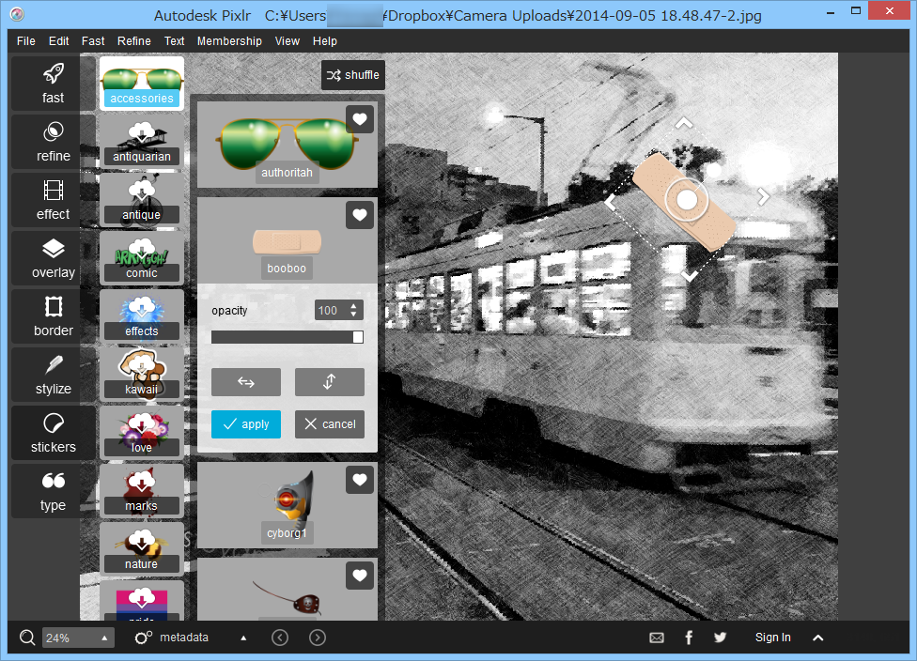Open the View menu

click(x=288, y=41)
